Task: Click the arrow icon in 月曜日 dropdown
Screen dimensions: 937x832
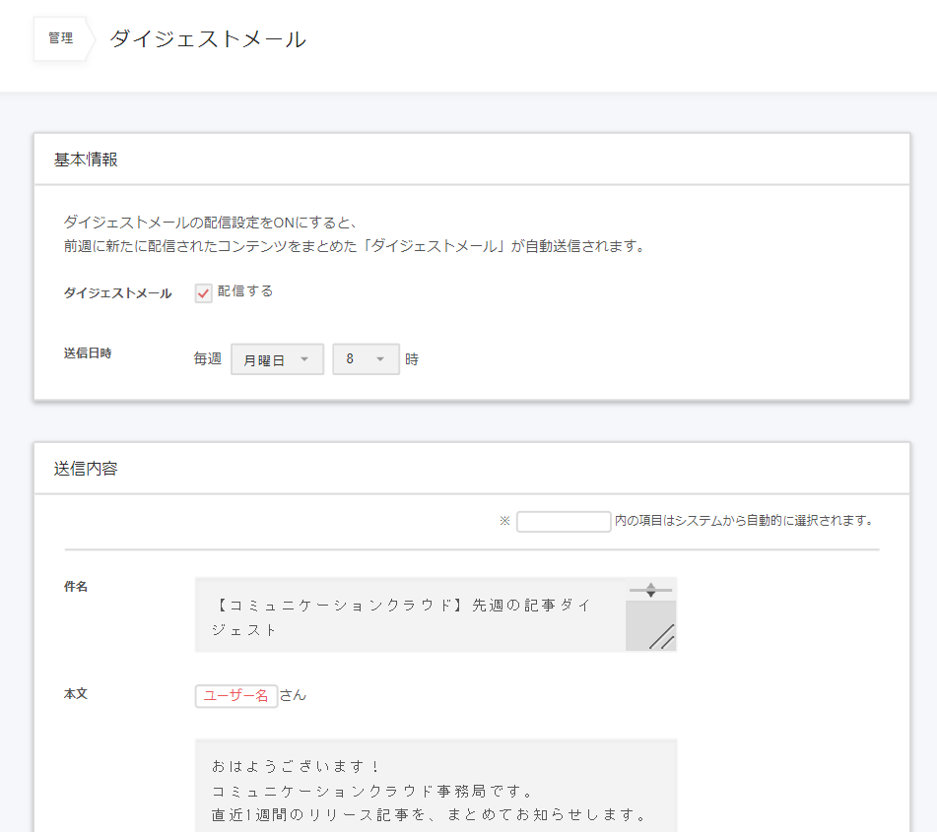Action: point(305,360)
